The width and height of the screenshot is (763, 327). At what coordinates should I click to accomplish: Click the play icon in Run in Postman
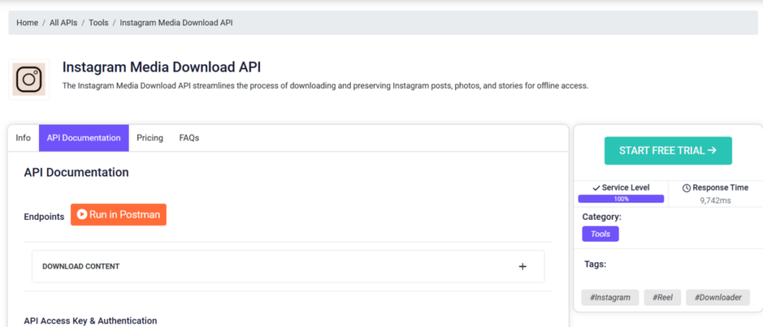pyautogui.click(x=82, y=215)
